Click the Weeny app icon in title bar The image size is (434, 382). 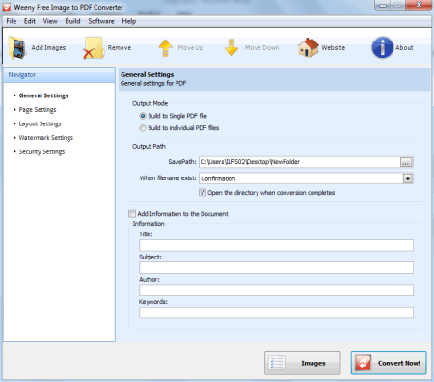[7, 7]
